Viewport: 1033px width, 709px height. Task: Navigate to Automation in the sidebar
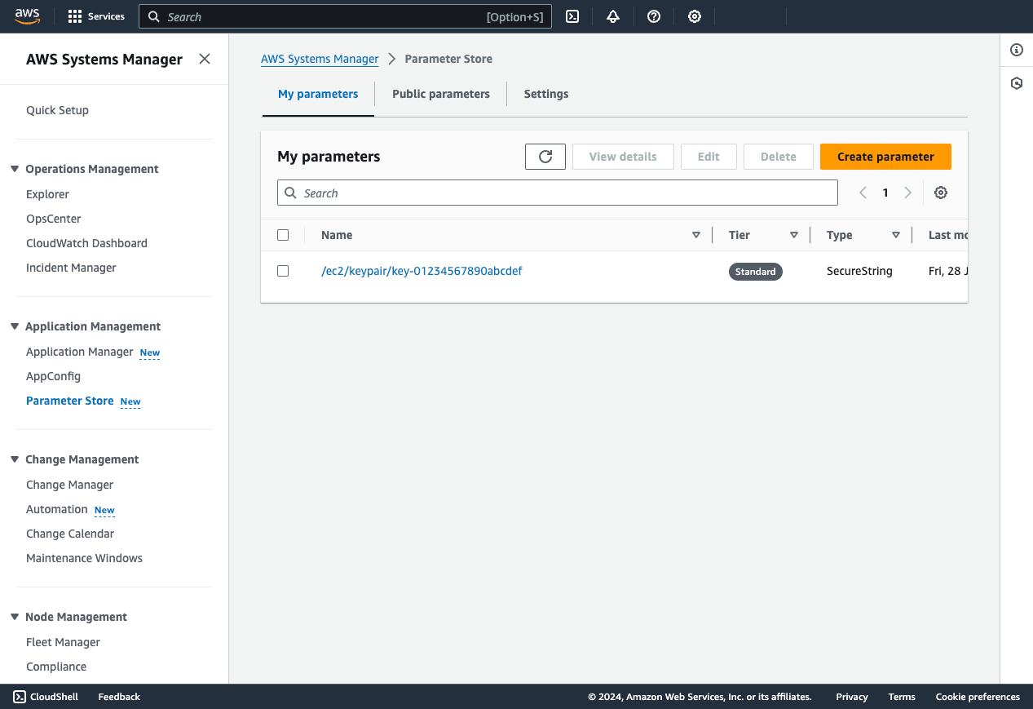pyautogui.click(x=57, y=509)
